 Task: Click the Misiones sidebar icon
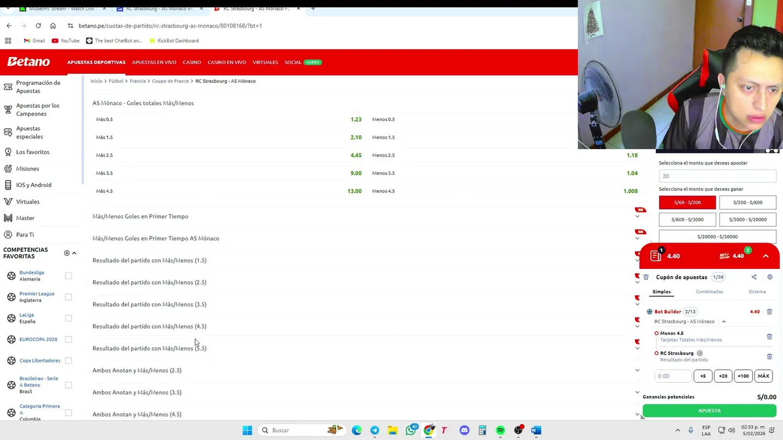pos(8,169)
